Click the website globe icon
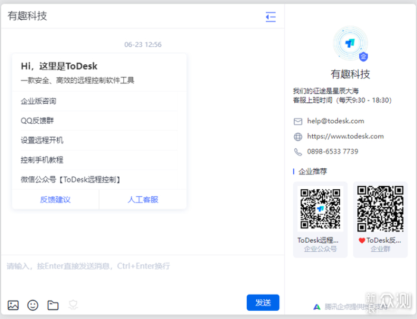Viewport: 417px width, 319px height. [298, 136]
